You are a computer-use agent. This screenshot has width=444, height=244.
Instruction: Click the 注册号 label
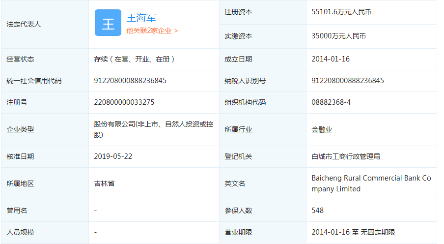[x=17, y=102]
